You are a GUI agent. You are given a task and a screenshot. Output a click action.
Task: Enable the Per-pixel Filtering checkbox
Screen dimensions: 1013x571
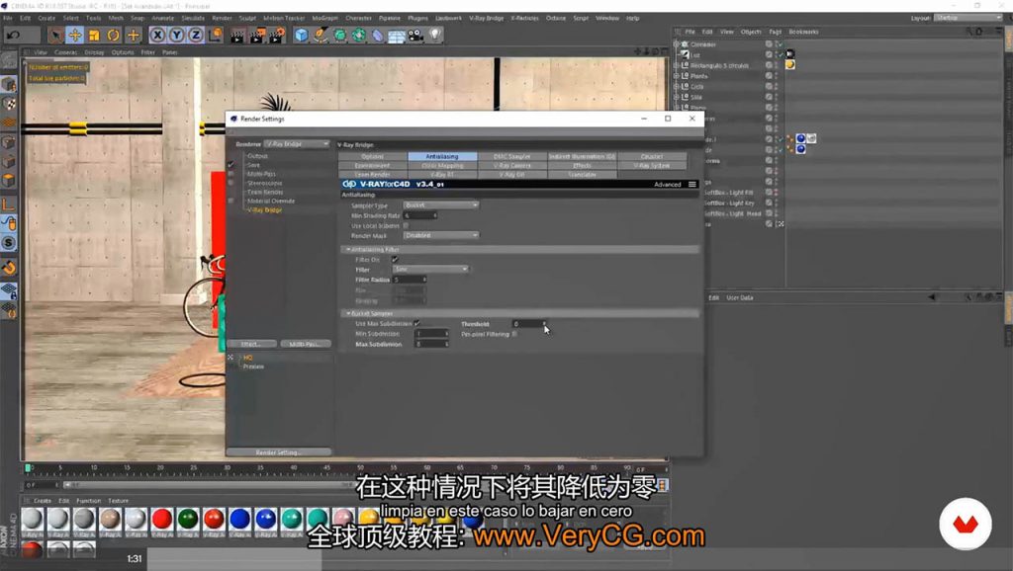pyautogui.click(x=514, y=334)
